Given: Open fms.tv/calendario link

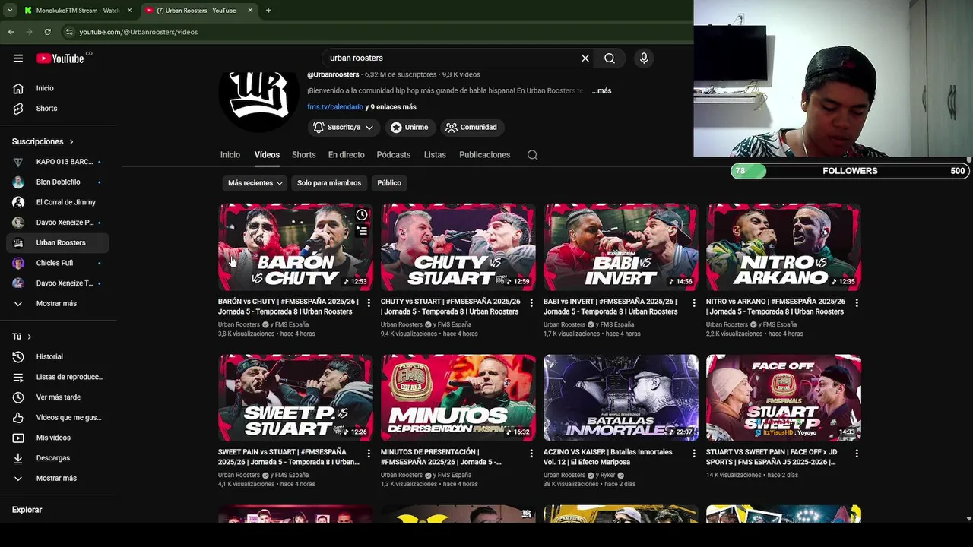Looking at the screenshot, I should point(335,107).
